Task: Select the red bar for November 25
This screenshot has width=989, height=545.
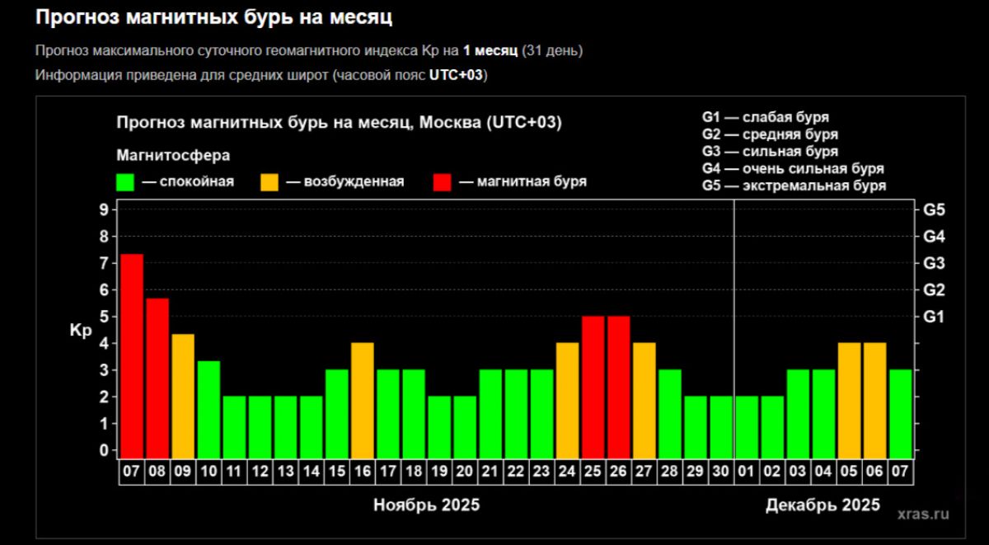Action: 593,386
